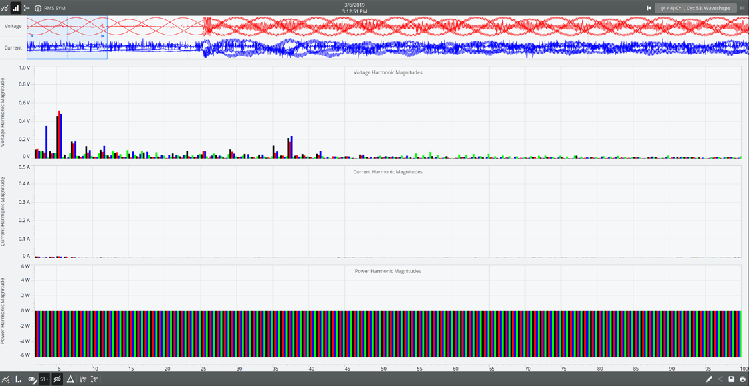Click the delta triangle icon
This screenshot has height=386, width=749.
70,379
